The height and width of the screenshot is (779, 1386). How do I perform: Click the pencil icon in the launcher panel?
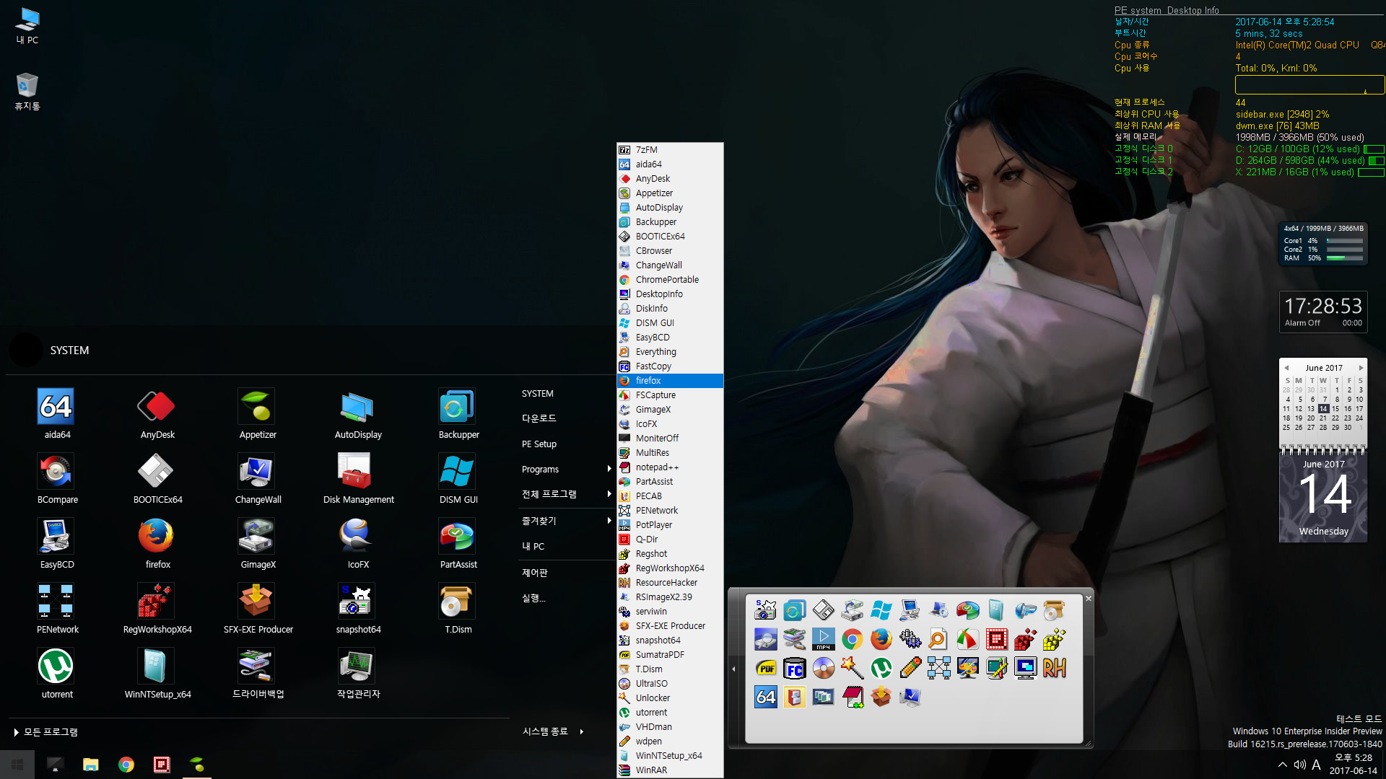[910, 668]
